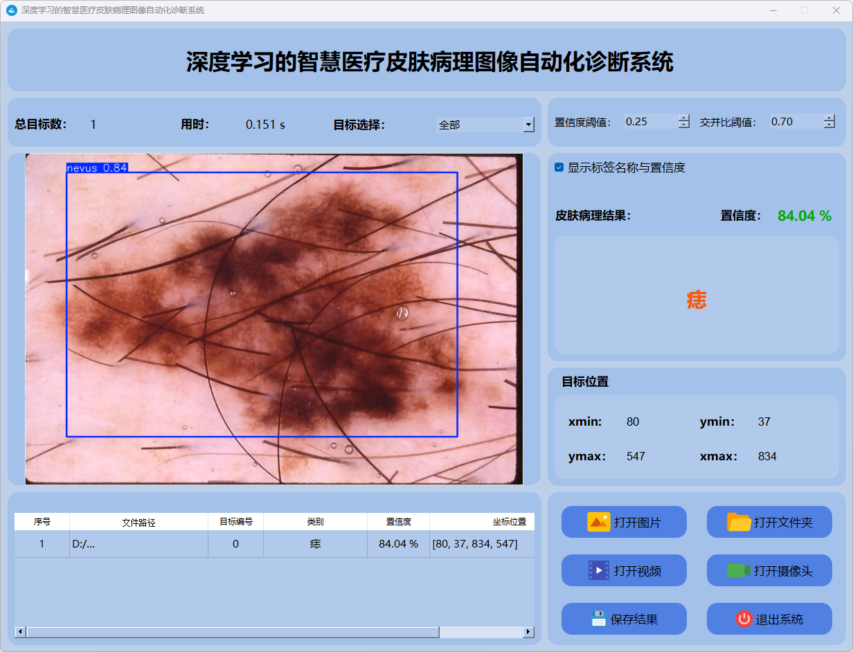This screenshot has height=652, width=853.
Task: Click the confidence threshold value field 0.25
Action: click(x=649, y=122)
